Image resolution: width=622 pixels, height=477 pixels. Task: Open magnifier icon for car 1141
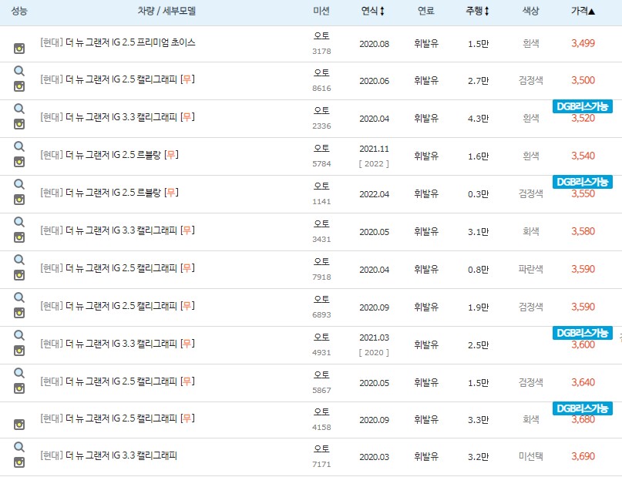coord(19,184)
